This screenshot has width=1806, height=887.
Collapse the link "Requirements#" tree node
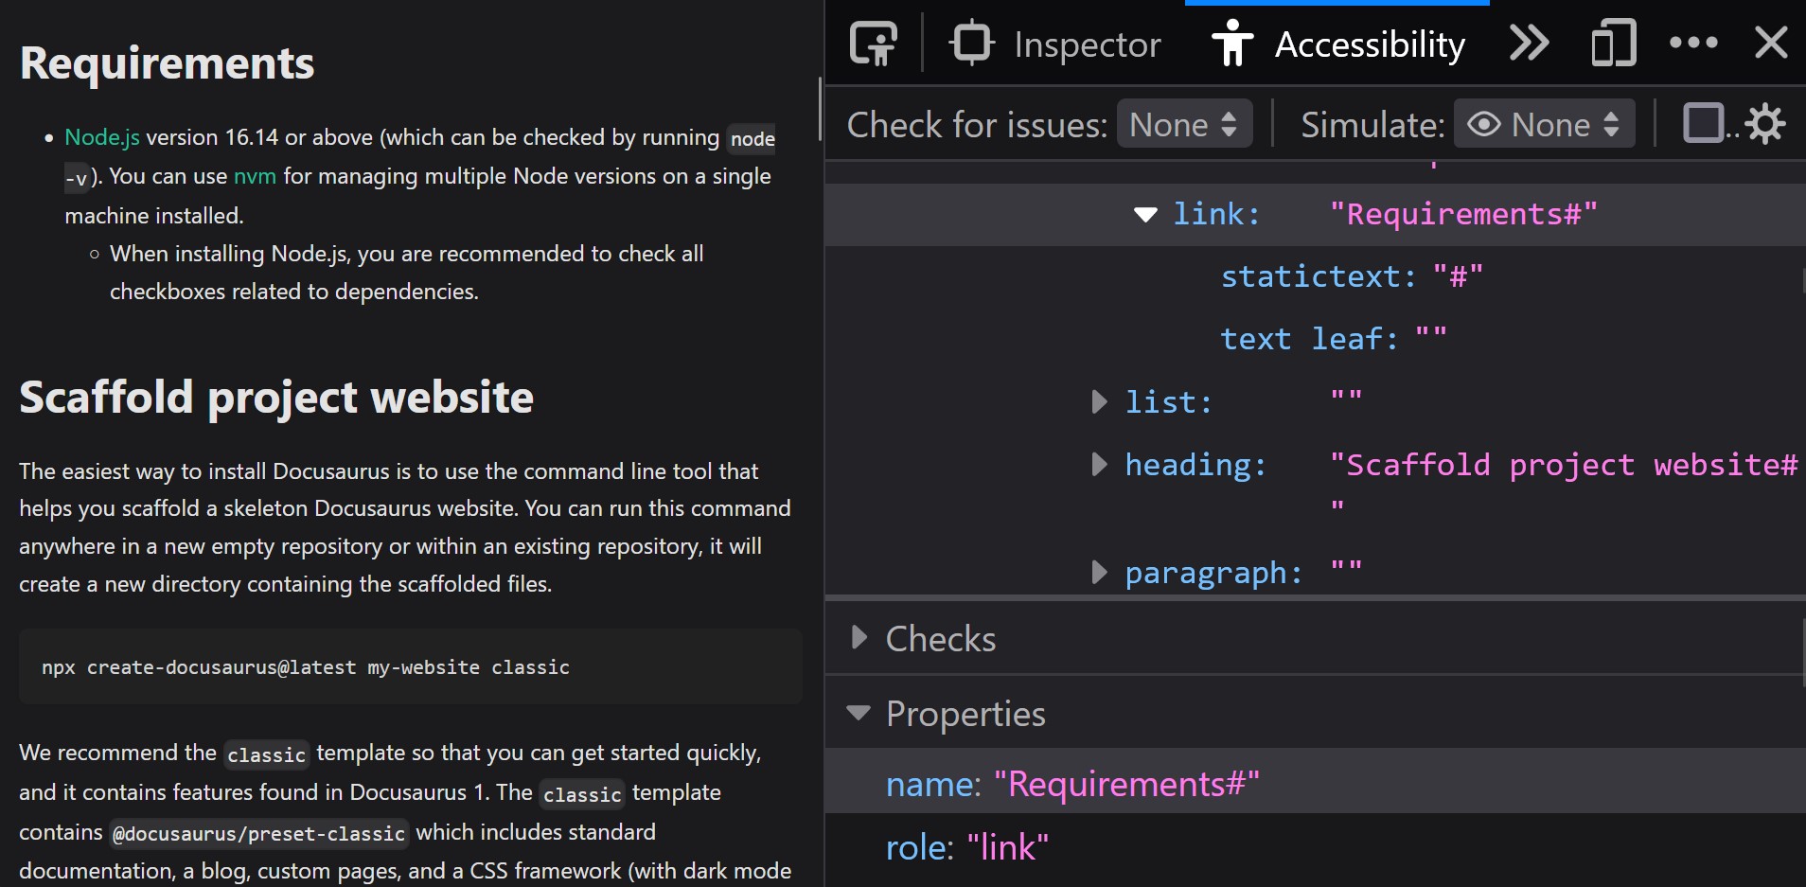(1145, 215)
